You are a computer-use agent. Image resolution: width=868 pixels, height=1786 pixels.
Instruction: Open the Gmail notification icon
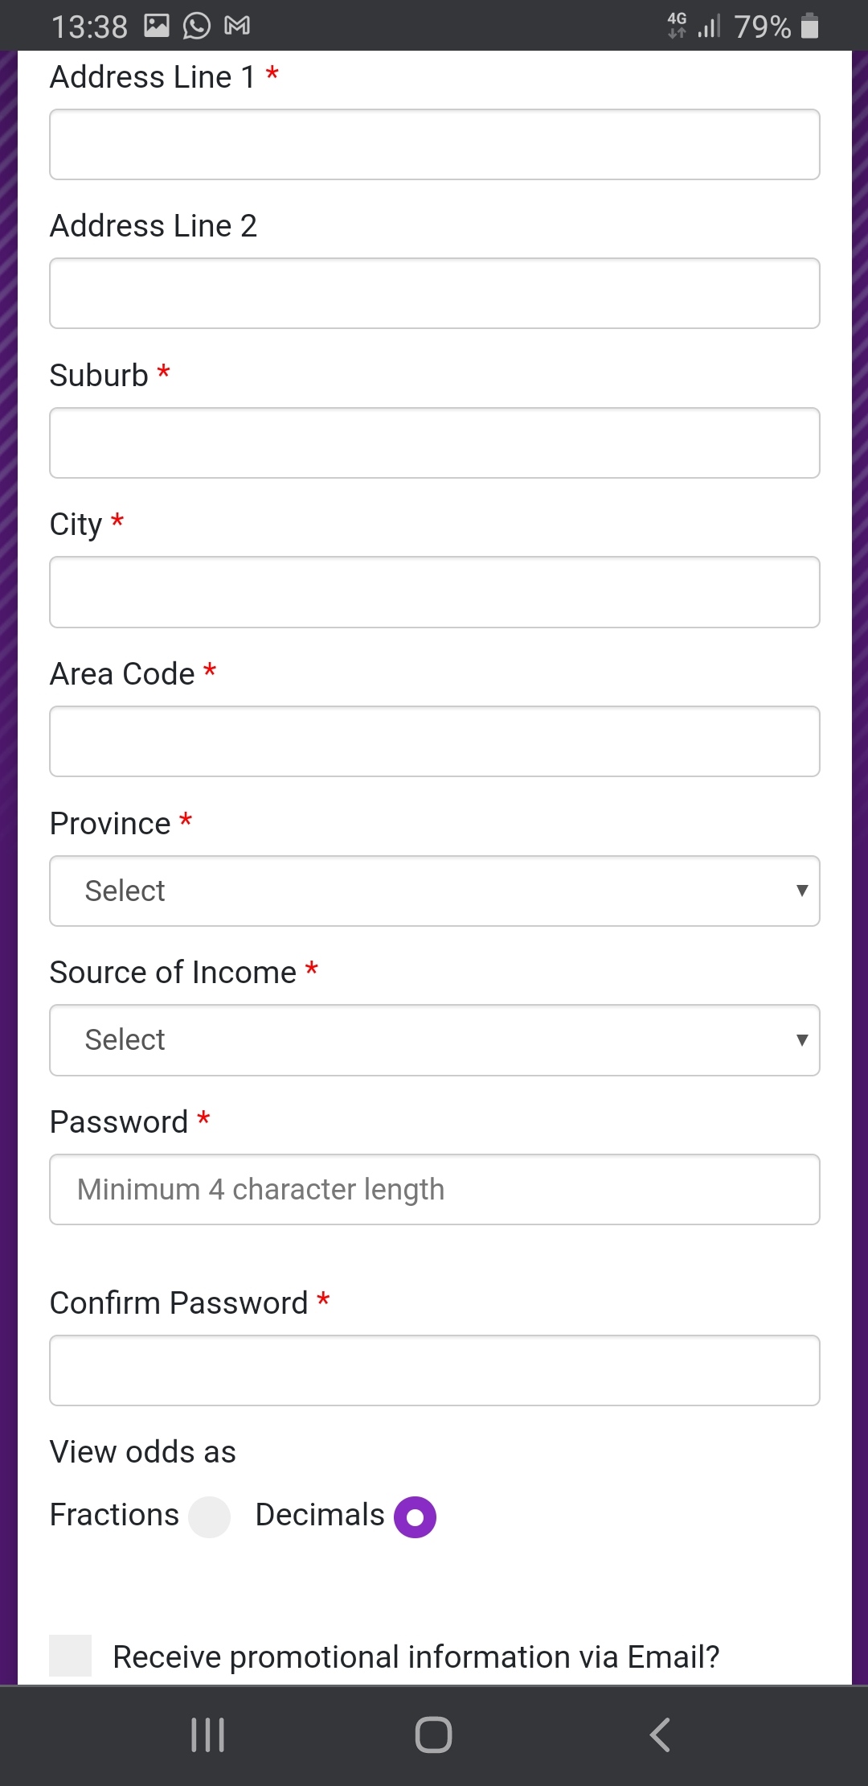tap(237, 25)
